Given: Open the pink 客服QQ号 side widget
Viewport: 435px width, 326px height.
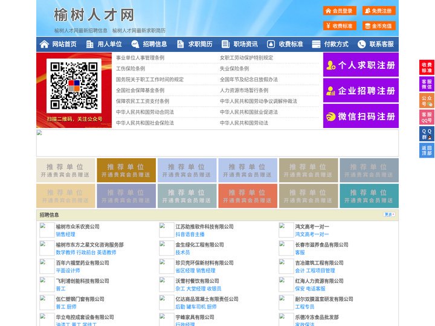Looking at the screenshot, I should tap(427, 117).
